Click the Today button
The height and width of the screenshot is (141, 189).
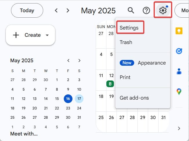pyautogui.click(x=27, y=10)
